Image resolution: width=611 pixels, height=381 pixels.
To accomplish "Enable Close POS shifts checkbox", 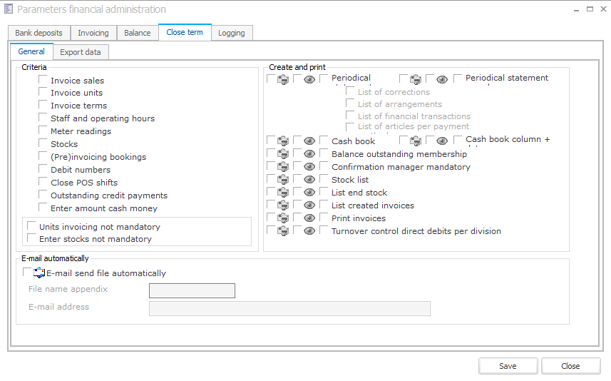I will point(43,182).
